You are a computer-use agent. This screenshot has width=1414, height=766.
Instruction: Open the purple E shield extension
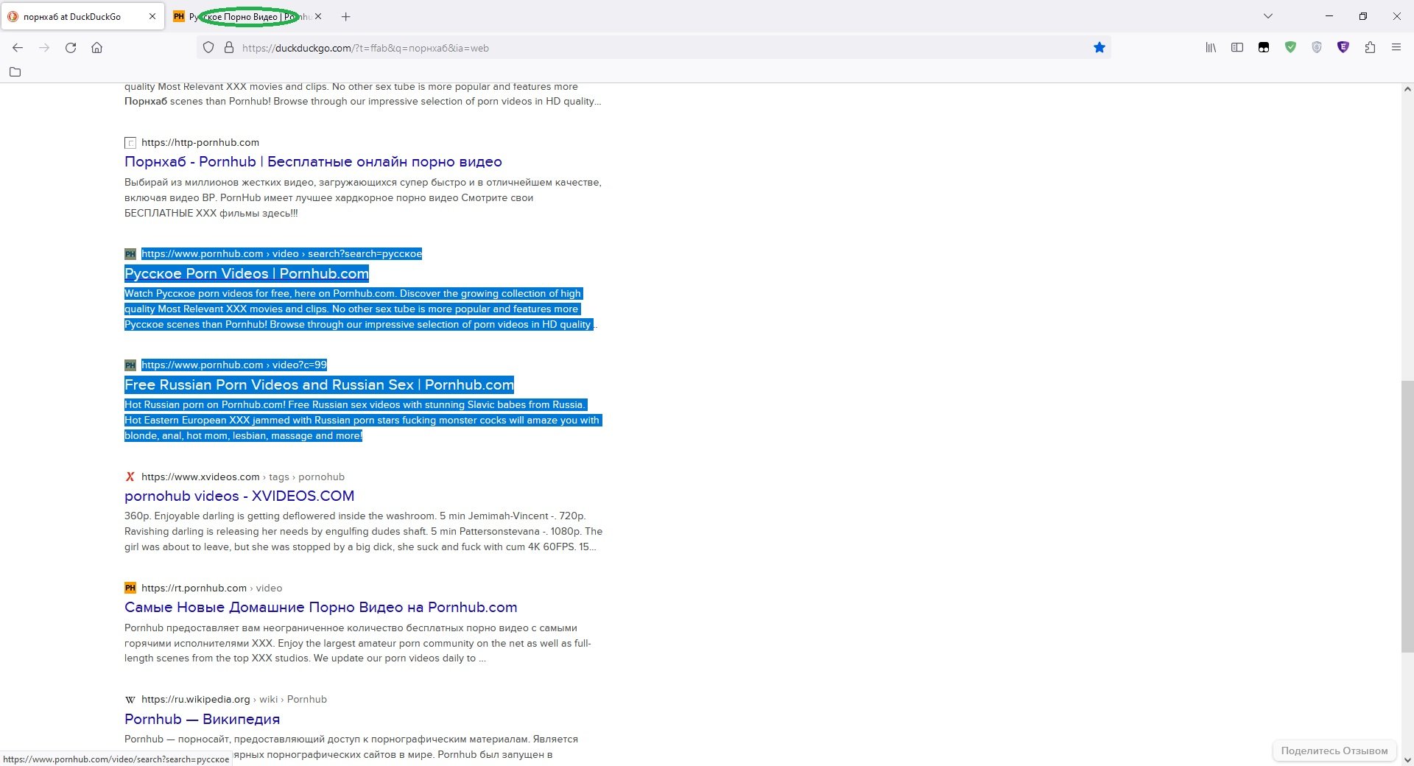tap(1344, 47)
